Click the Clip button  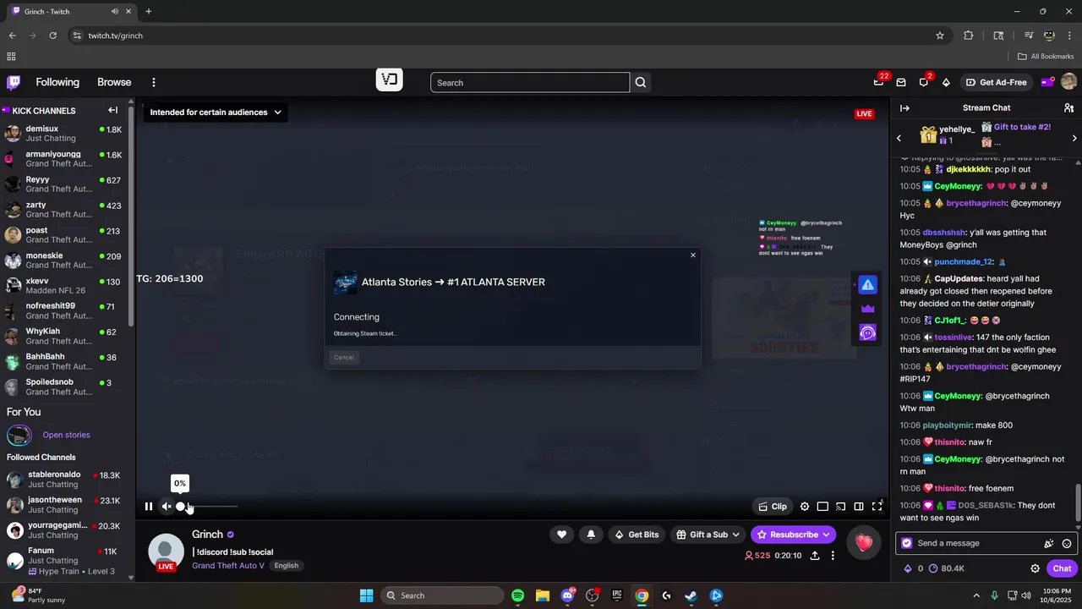pyautogui.click(x=773, y=507)
